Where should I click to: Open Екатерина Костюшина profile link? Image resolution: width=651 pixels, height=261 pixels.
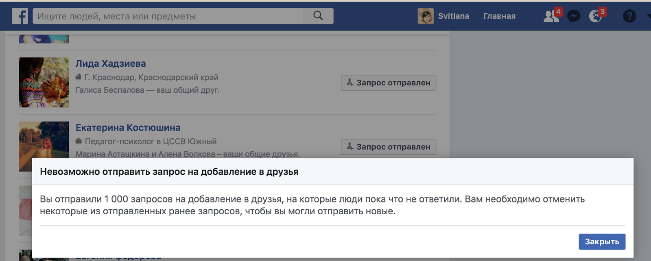128,128
